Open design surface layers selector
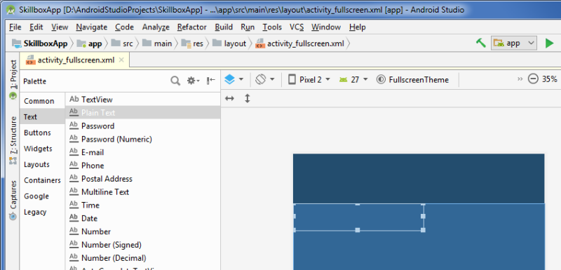The image size is (561, 270). [x=234, y=79]
